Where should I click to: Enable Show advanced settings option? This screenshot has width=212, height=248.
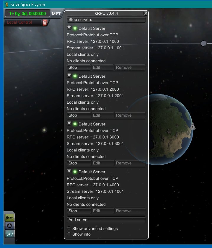click(x=69, y=229)
